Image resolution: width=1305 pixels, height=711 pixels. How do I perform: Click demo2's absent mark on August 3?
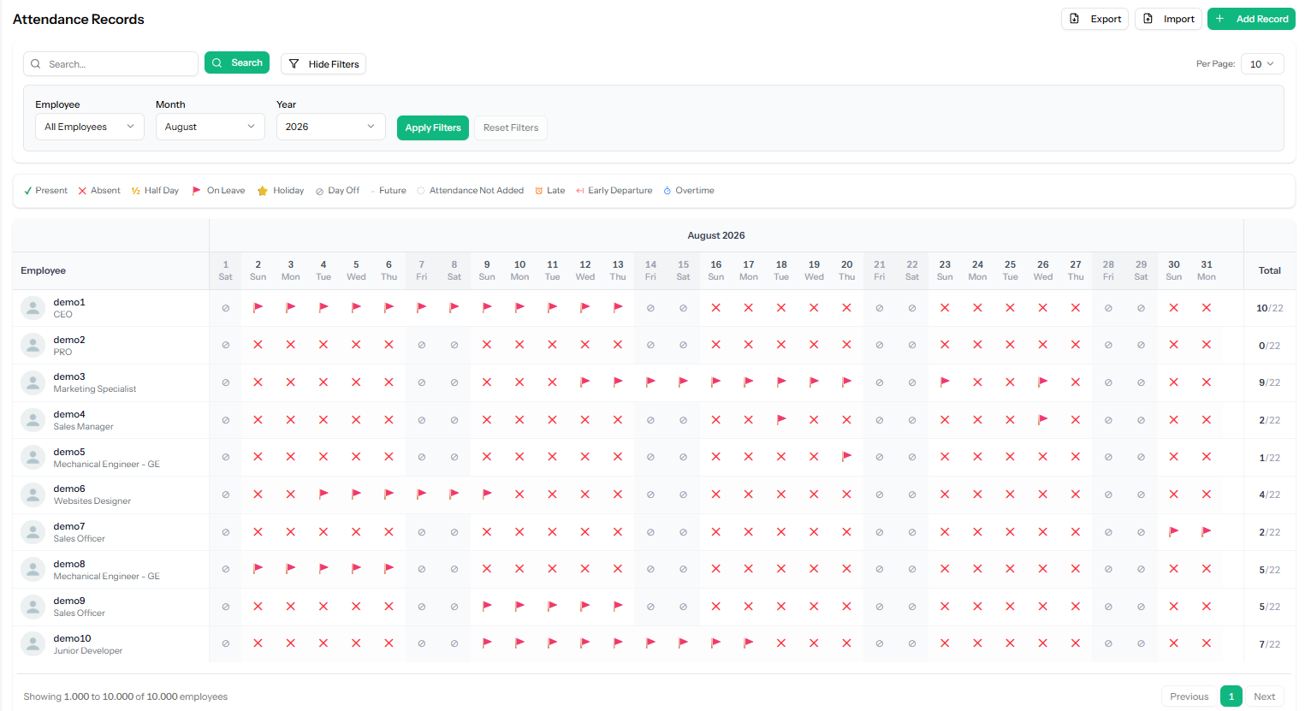click(291, 345)
